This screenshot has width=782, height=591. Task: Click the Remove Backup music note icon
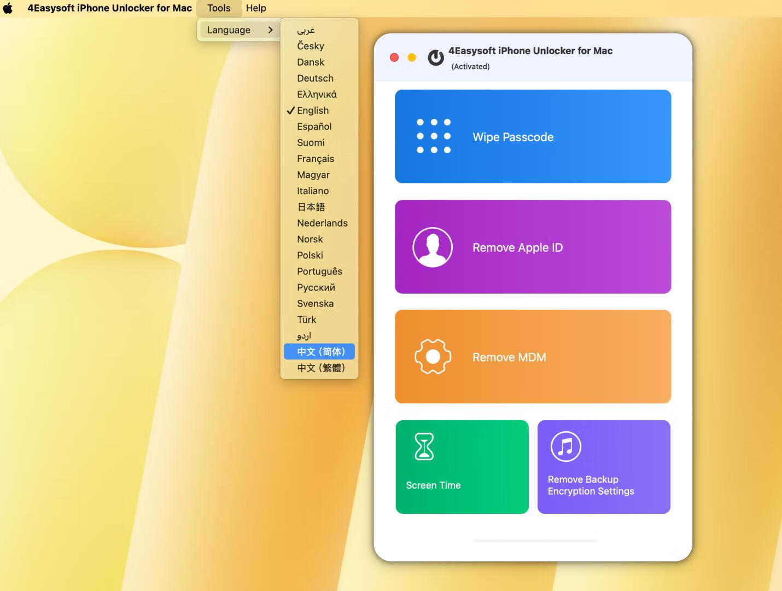(x=566, y=447)
